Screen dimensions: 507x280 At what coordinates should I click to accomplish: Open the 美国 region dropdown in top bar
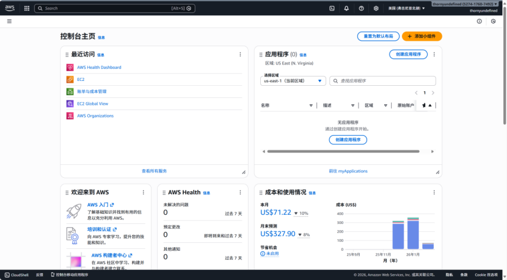tap(408, 9)
